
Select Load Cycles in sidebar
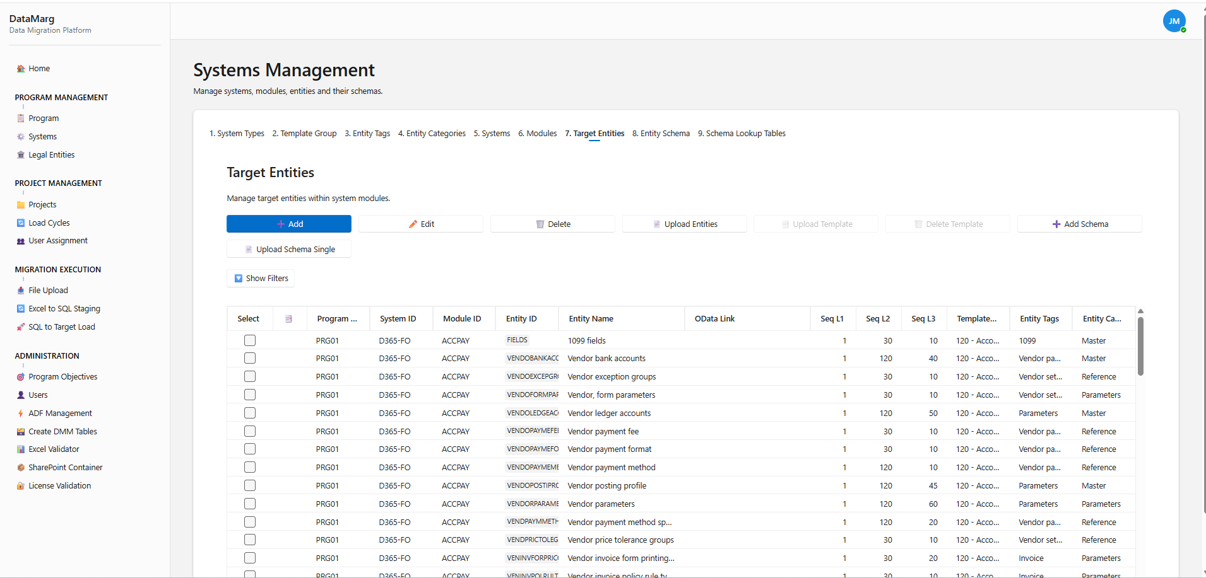(x=49, y=223)
